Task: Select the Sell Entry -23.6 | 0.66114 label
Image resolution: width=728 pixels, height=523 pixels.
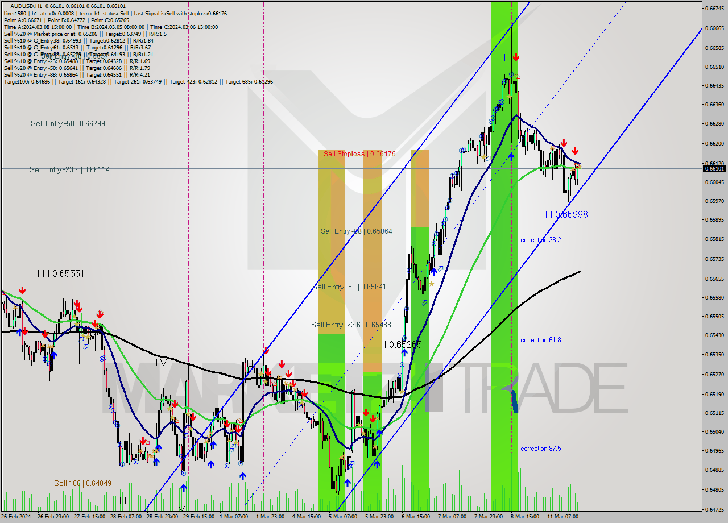Action: (x=70, y=169)
